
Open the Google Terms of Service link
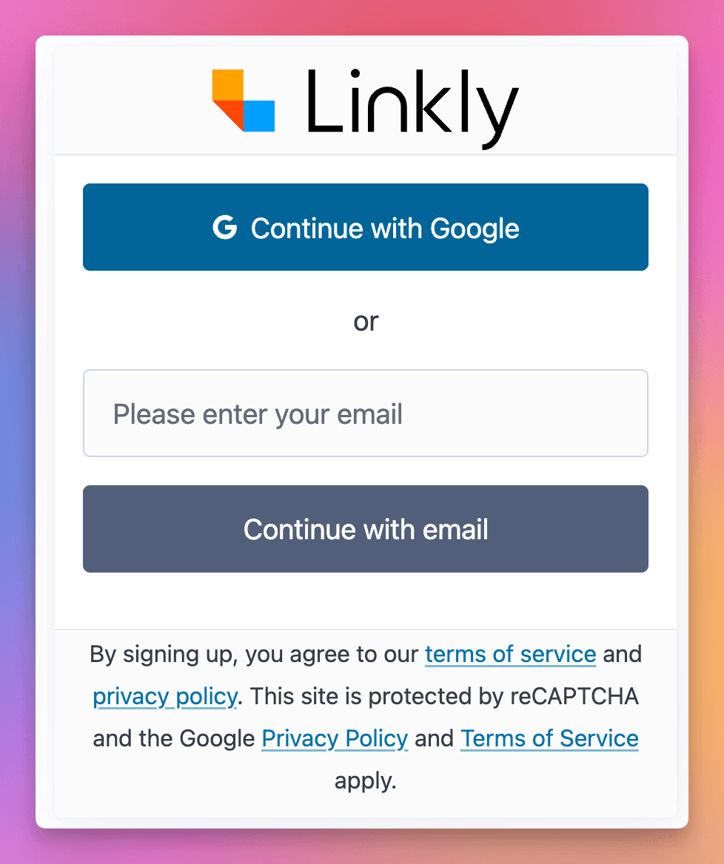click(x=549, y=738)
